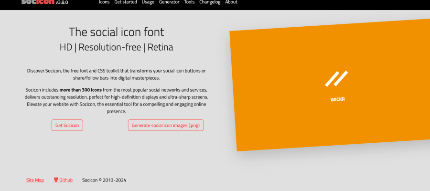The height and width of the screenshot is (191, 430).
Task: View the Changelog page
Action: [x=210, y=2]
